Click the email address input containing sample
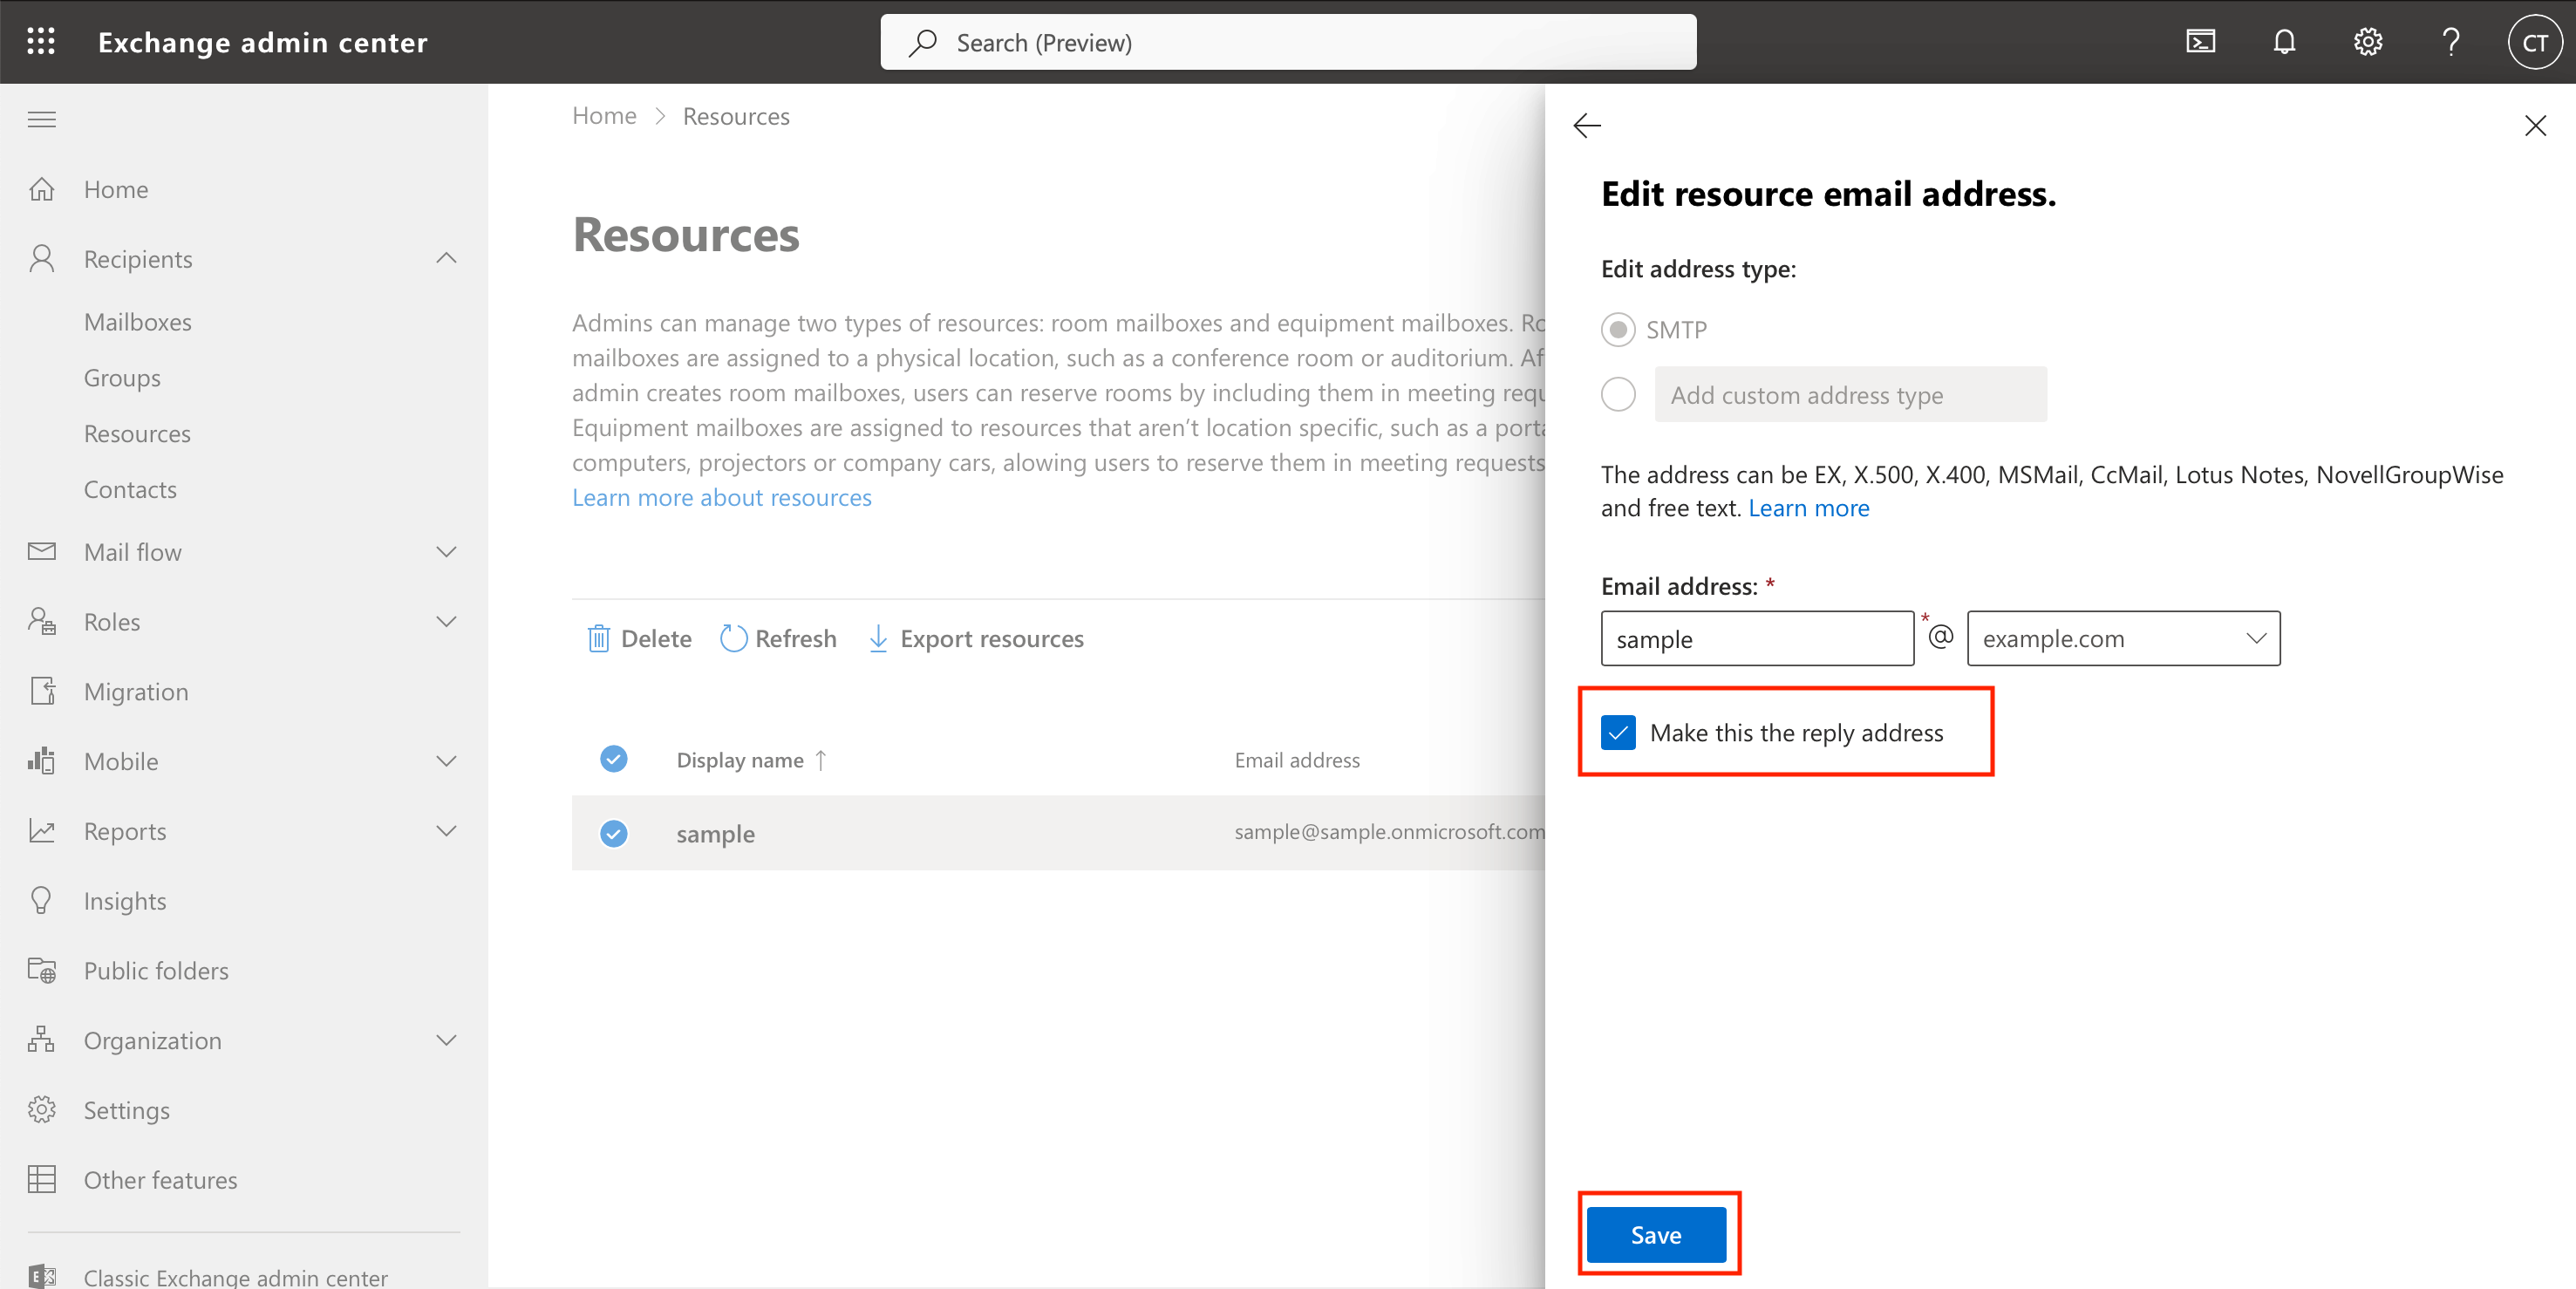This screenshot has height=1289, width=2576. [x=1757, y=638]
